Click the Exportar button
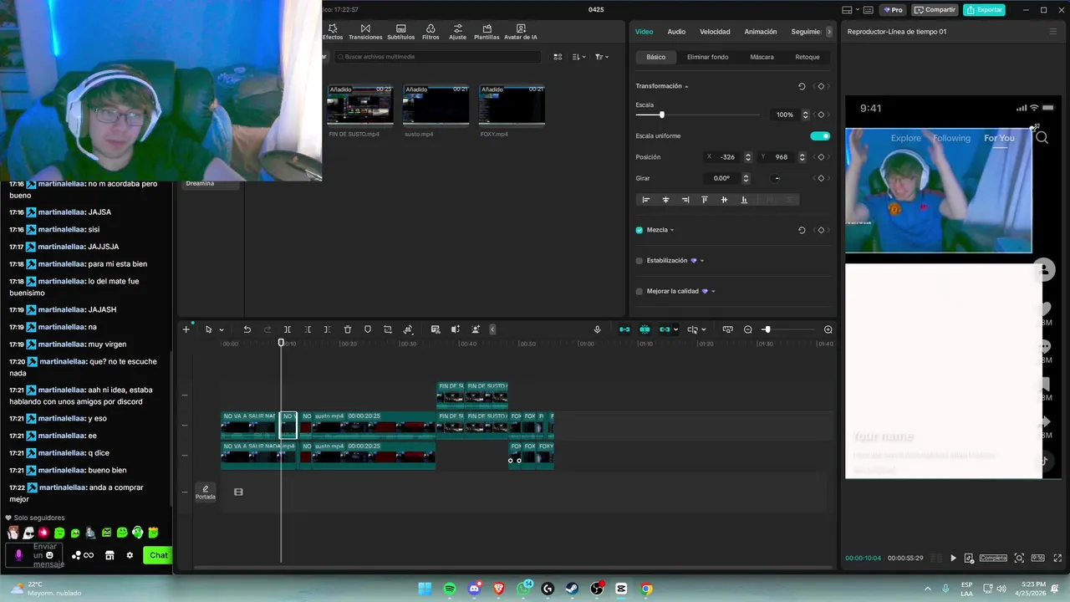The height and width of the screenshot is (602, 1070). point(984,10)
